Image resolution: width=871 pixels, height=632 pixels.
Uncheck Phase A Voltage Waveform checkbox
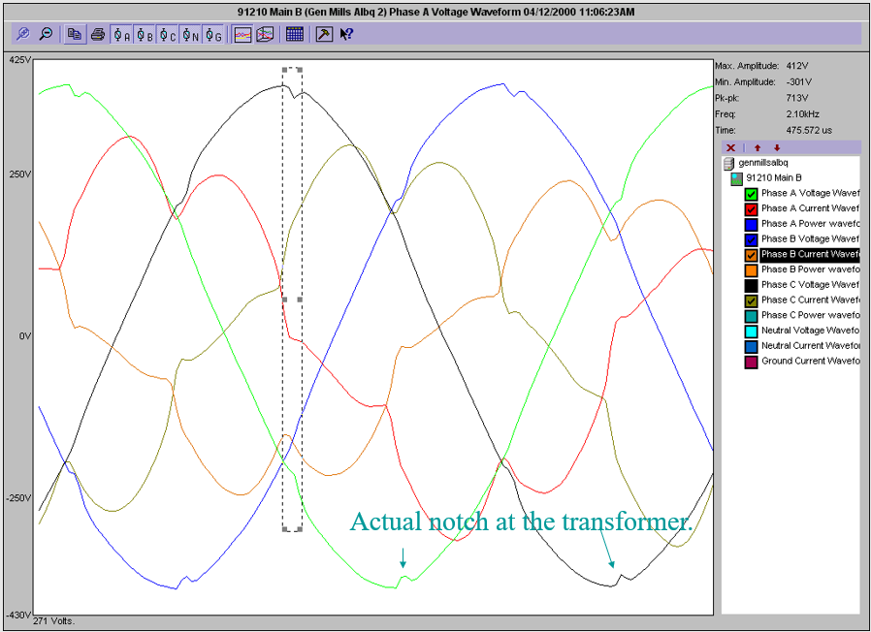point(751,194)
